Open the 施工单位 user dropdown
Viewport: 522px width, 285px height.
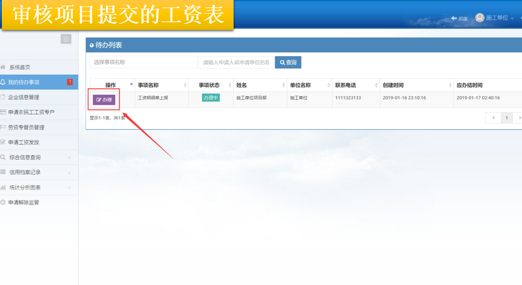[x=500, y=18]
